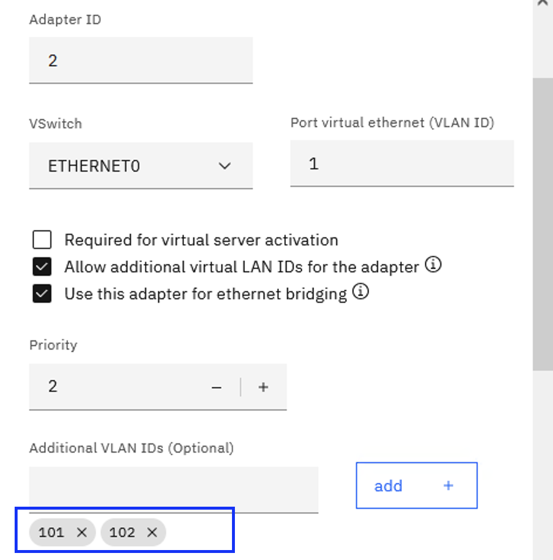
Task: Click the info icon beside Allow additional virtual LAN IDs
Action: pos(433,265)
